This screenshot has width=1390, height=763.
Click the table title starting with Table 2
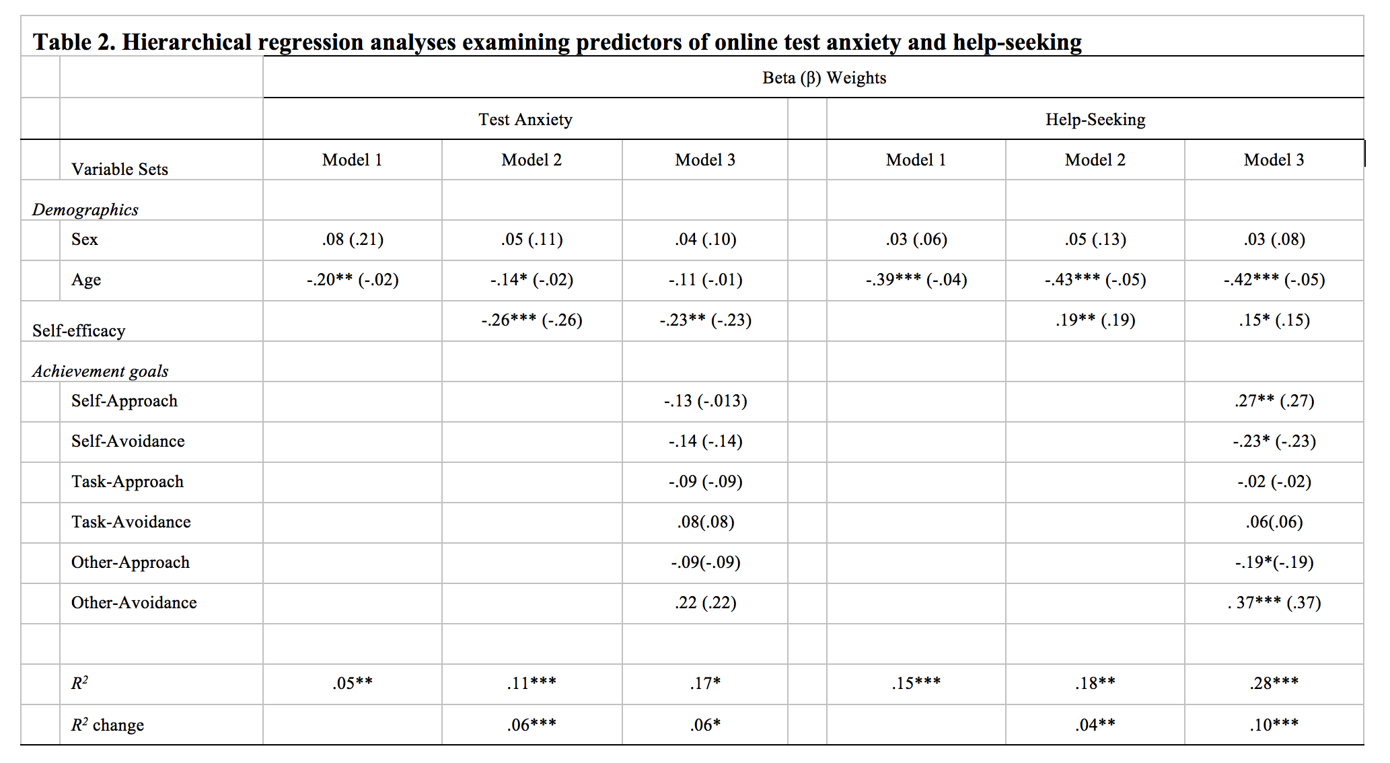tap(557, 42)
